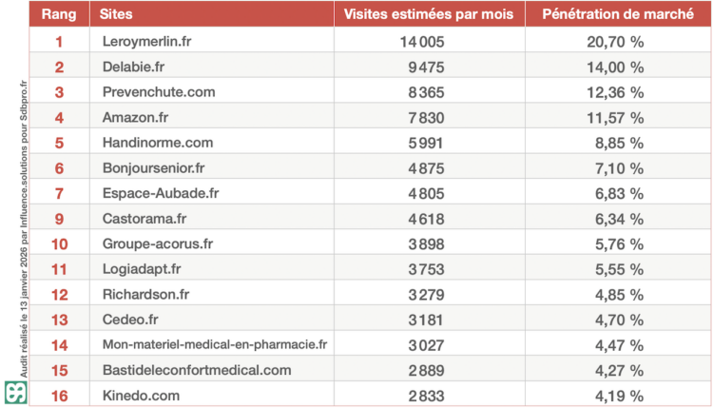Click the green logo icon at bottom left

click(13, 393)
